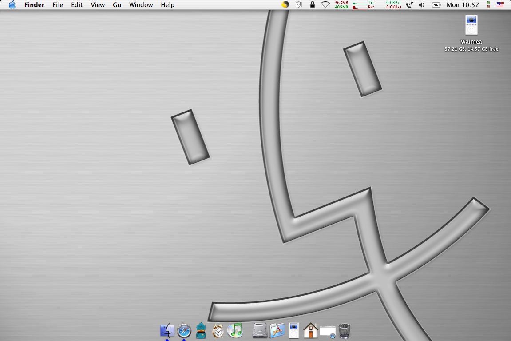511x341 pixels.
Task: Open the Go menu
Action: [117, 5]
